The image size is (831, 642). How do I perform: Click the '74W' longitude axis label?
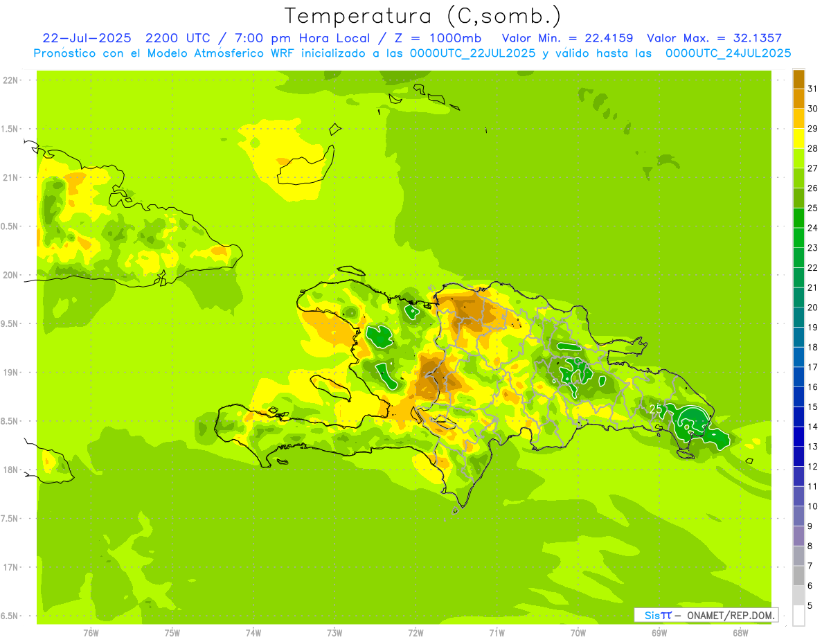[x=253, y=633]
